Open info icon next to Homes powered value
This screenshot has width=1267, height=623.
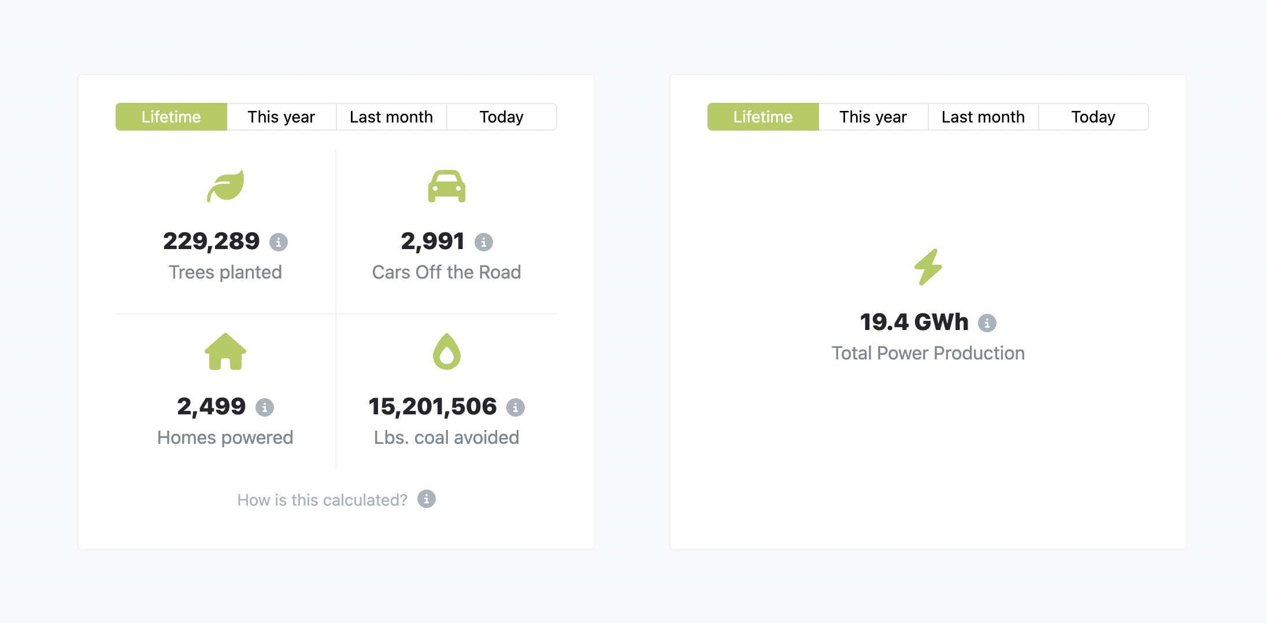click(x=265, y=407)
